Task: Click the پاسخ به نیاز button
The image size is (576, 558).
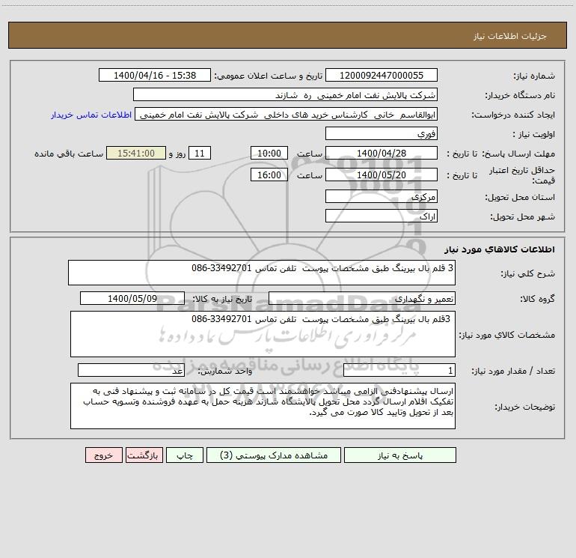Action: click(x=399, y=455)
